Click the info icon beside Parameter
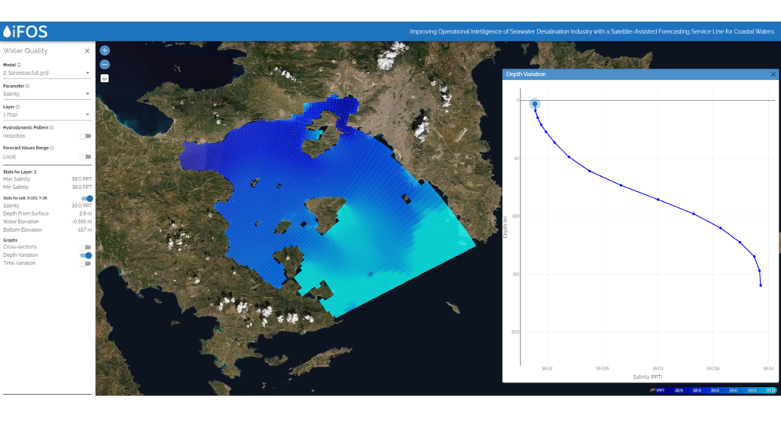Screen dimensions: 781x439 click(26, 86)
